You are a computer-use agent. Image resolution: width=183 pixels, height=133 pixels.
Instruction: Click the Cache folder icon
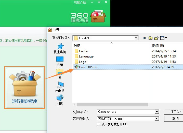[76, 51]
